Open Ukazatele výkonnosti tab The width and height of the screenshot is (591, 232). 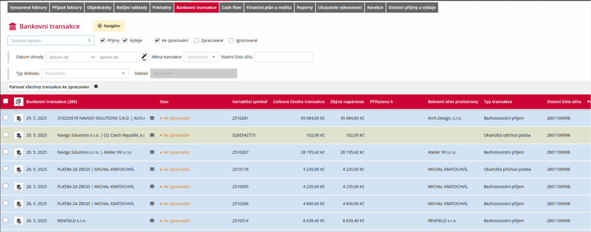pos(340,7)
